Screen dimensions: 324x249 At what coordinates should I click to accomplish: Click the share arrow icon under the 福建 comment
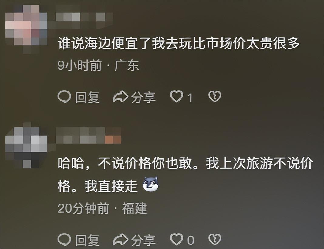pos(120,240)
